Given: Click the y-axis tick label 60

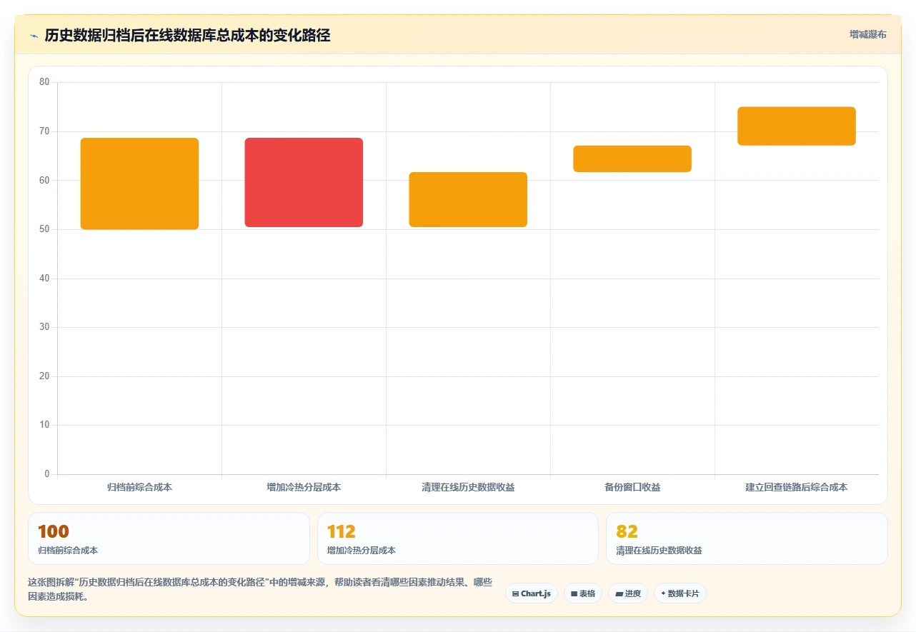Looking at the screenshot, I should [x=44, y=180].
